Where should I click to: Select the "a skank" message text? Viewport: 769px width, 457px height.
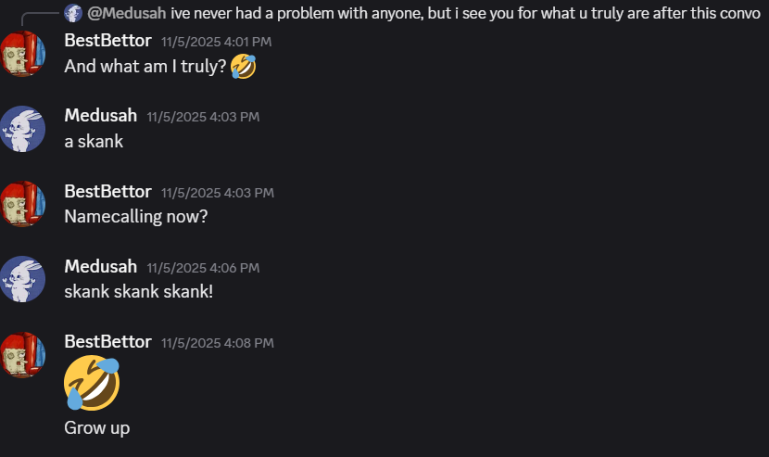(x=94, y=142)
